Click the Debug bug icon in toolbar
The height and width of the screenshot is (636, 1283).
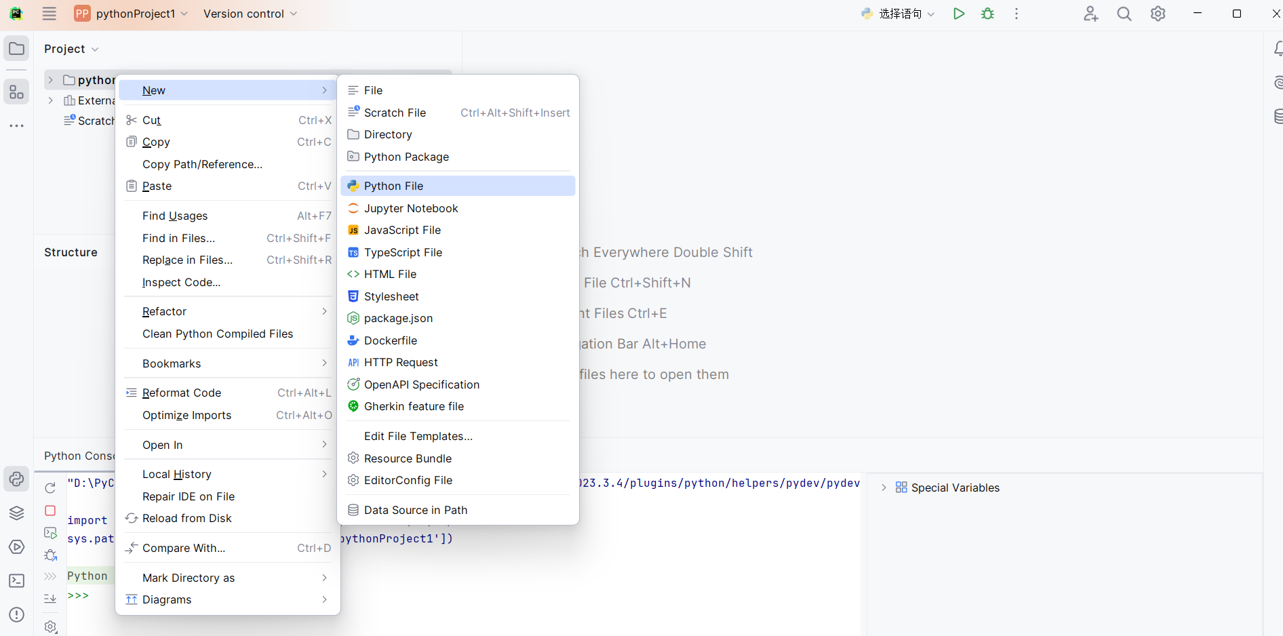coord(987,14)
